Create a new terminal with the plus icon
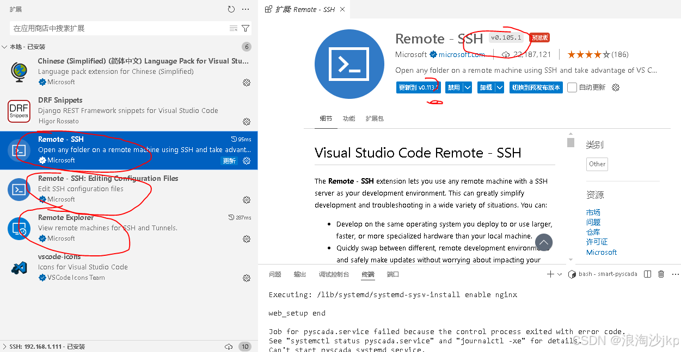681x352 pixels. tap(550, 274)
